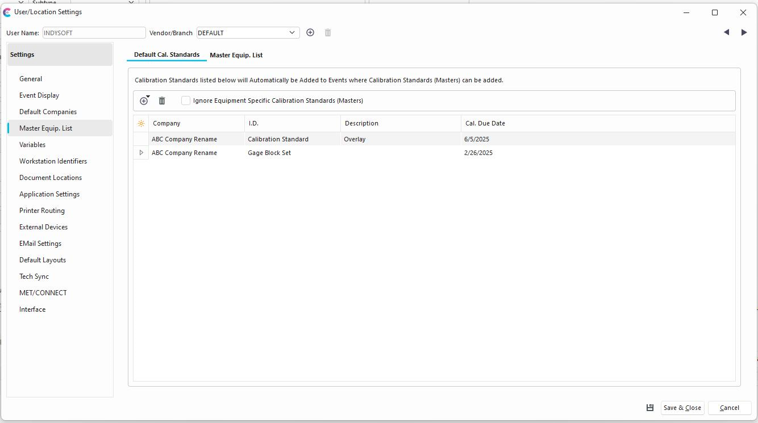758x423 pixels.
Task: Click the Save & Close button
Action: pos(682,408)
